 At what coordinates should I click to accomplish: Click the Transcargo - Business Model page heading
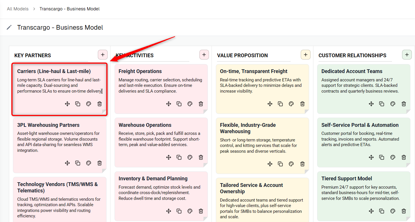60,28
